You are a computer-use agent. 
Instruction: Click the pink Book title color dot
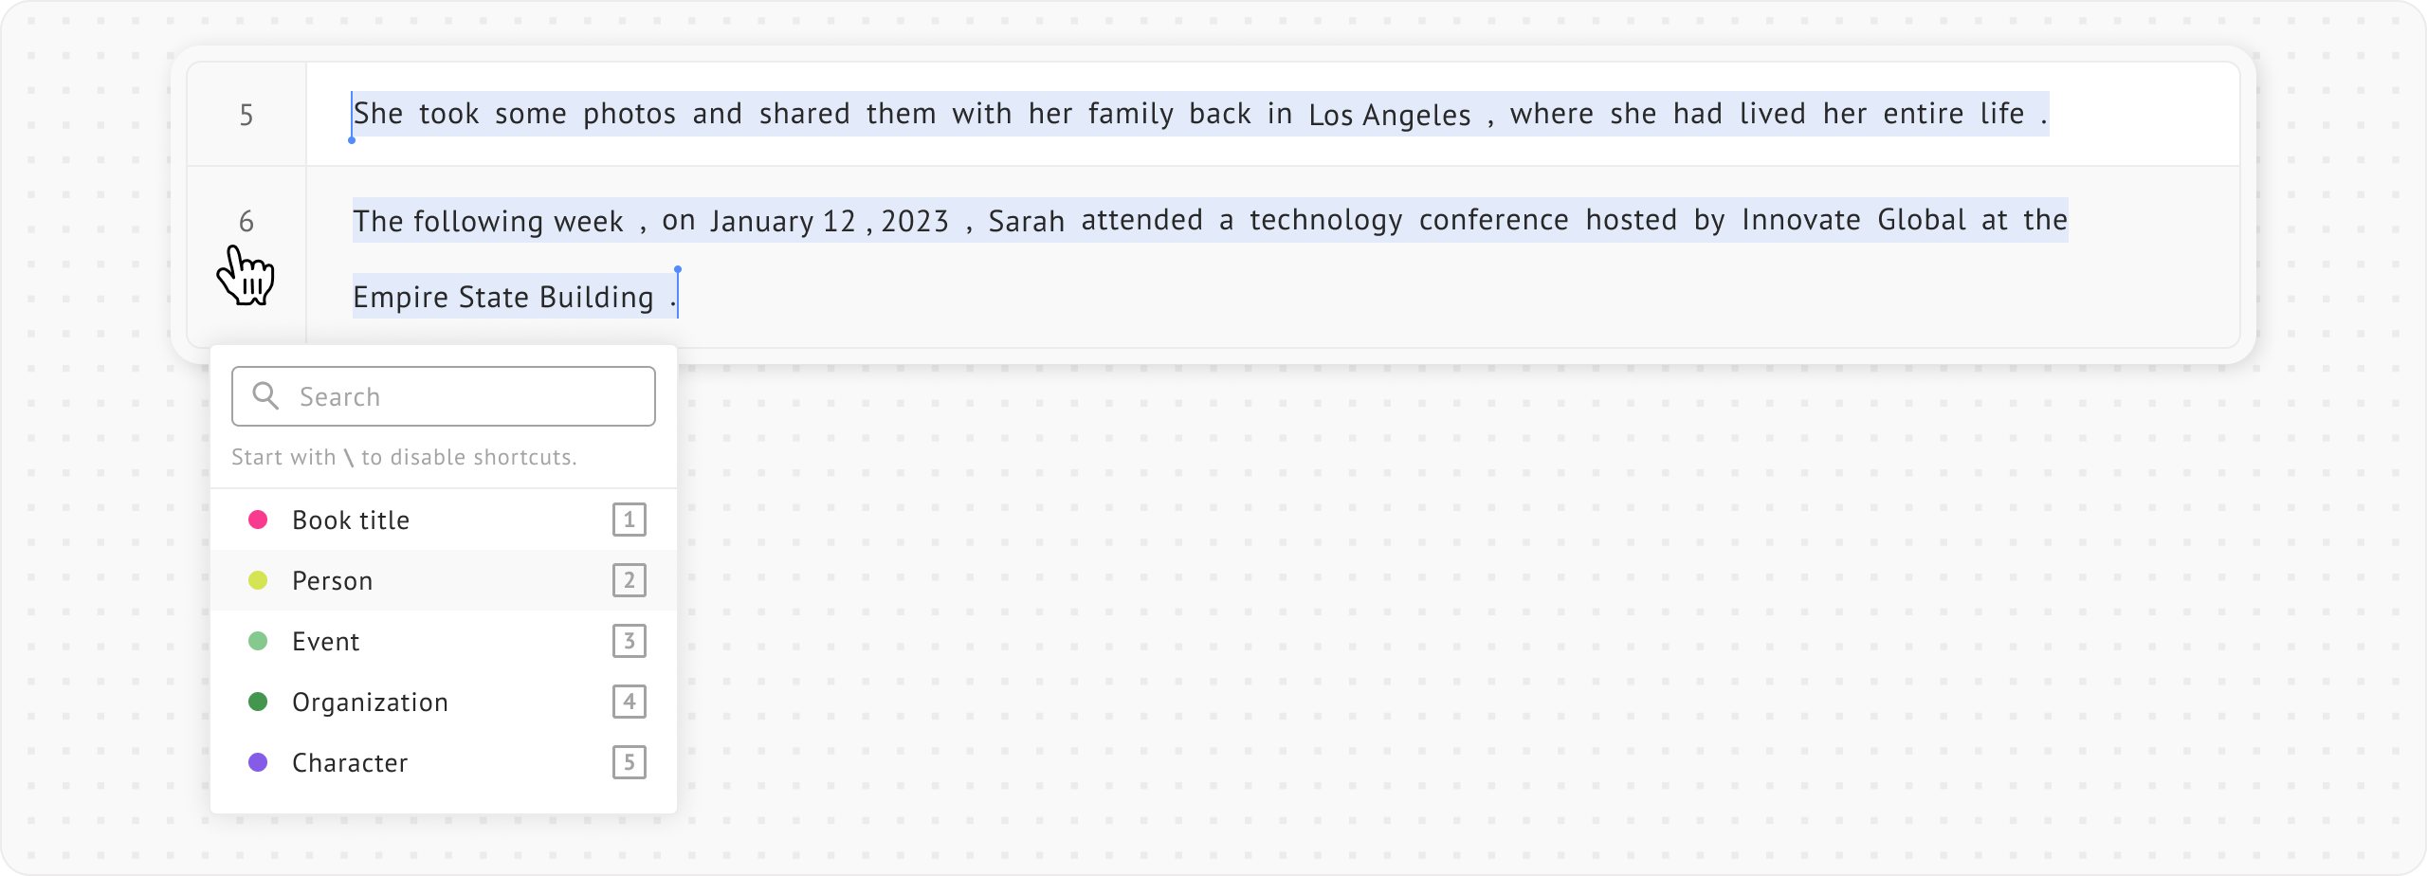(x=258, y=520)
